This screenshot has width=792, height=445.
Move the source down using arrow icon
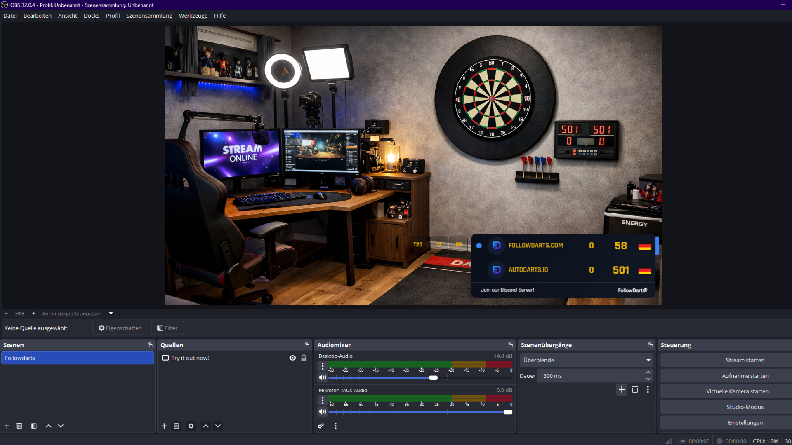tap(218, 426)
